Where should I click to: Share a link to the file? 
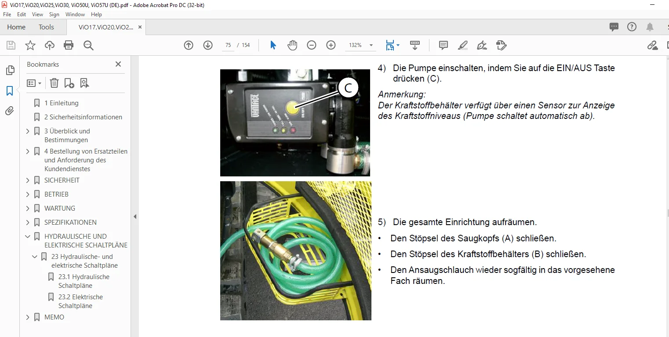(652, 45)
